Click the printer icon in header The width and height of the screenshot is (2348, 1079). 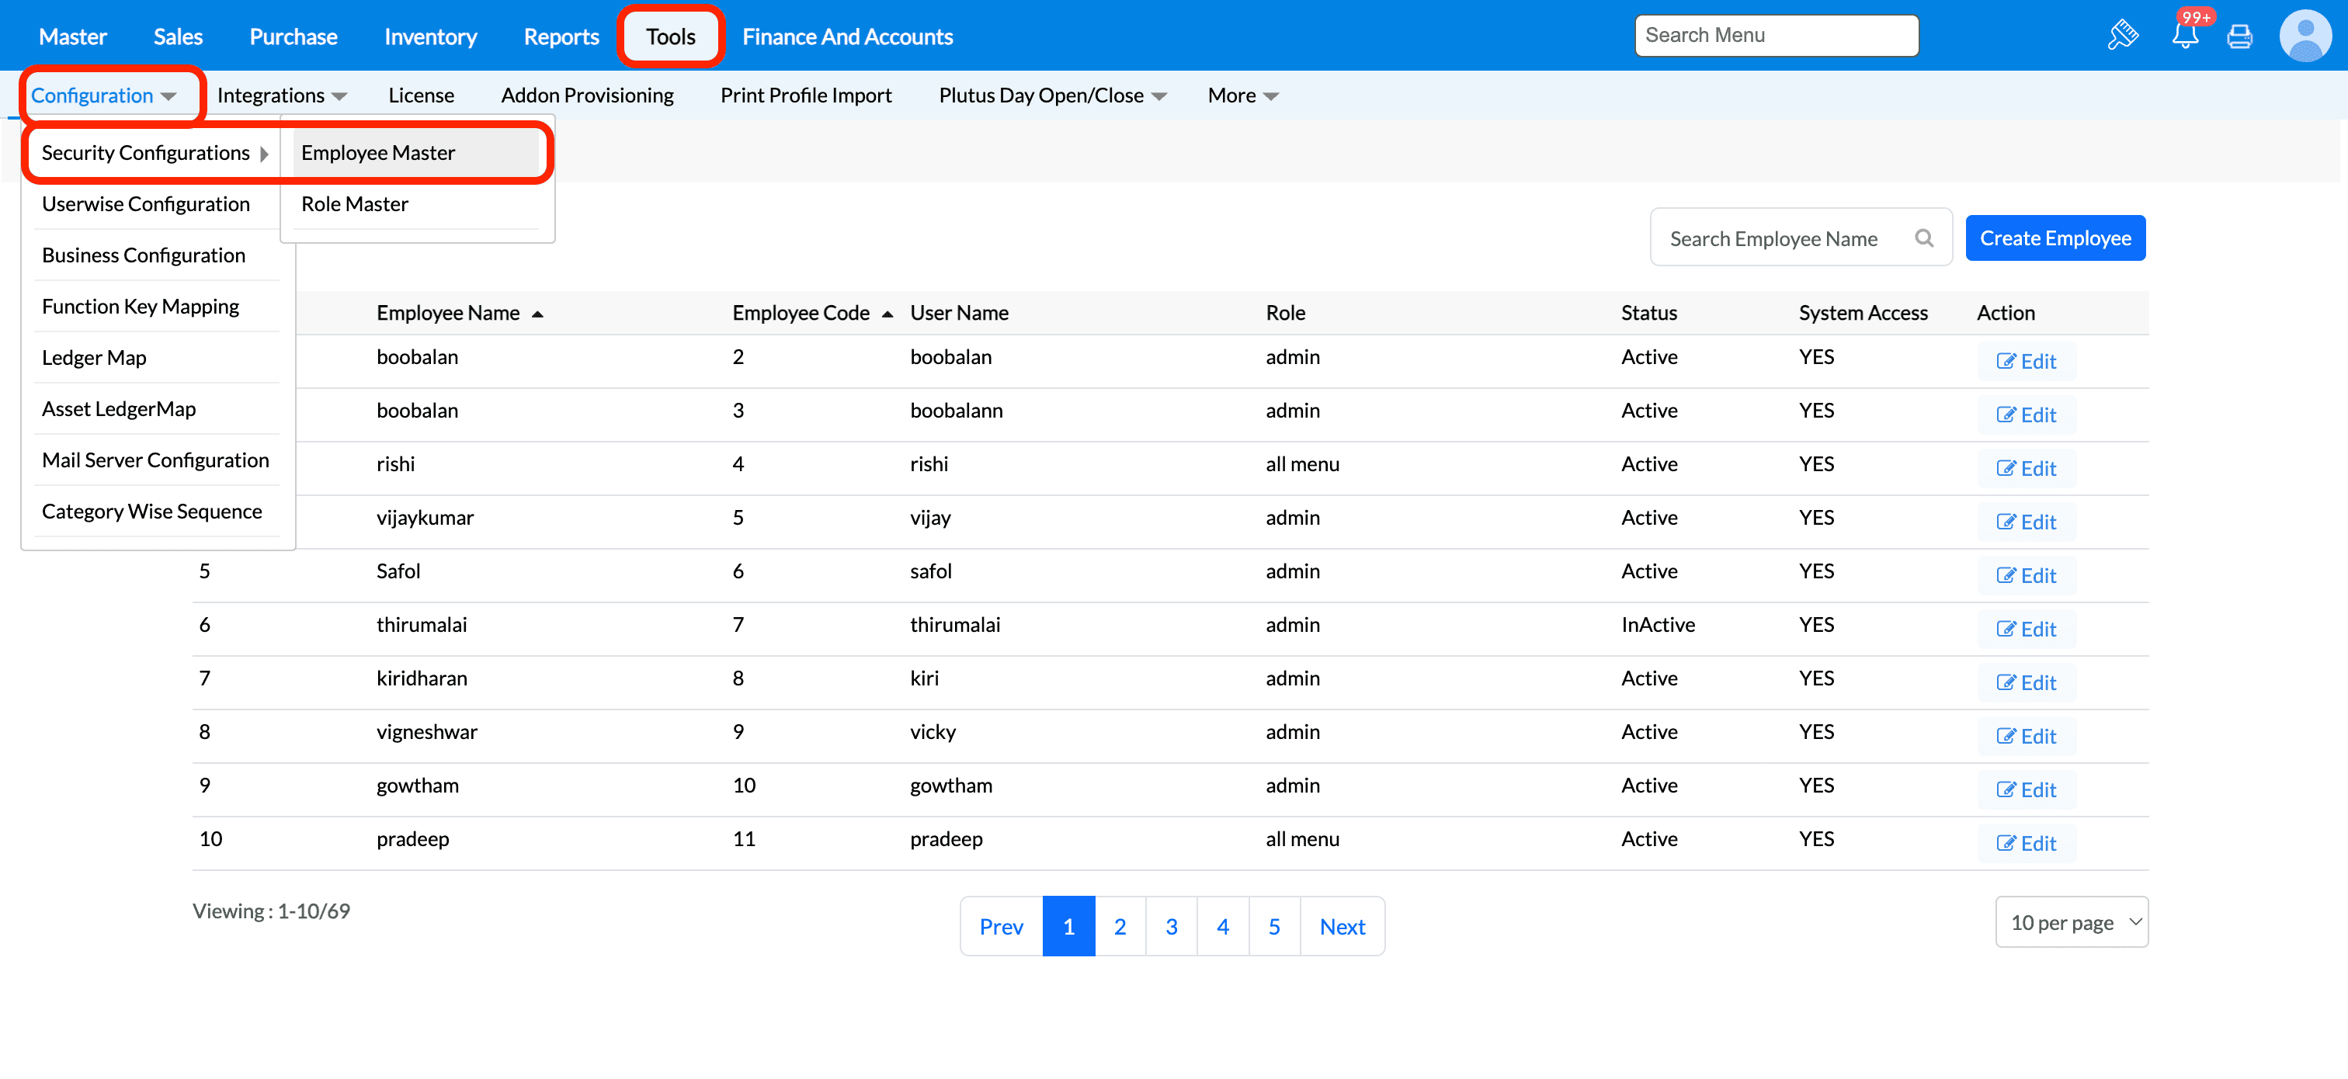point(2239,36)
